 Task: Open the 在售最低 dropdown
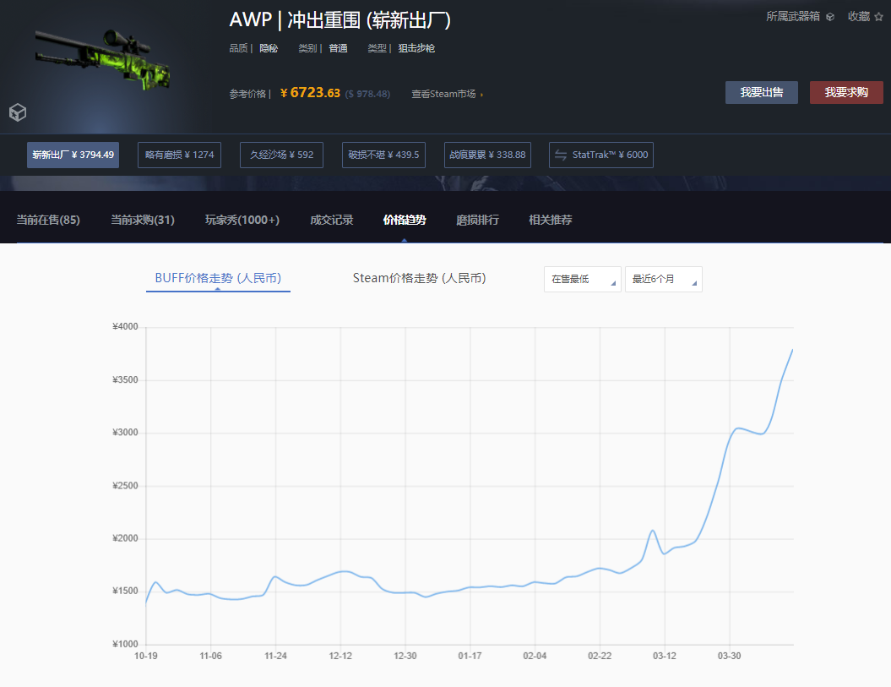582,280
